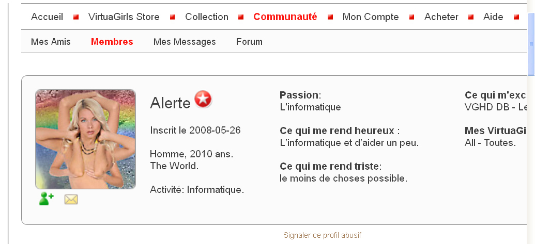Click the red star badge beside Alerte
The image size is (535, 244).
click(x=203, y=99)
